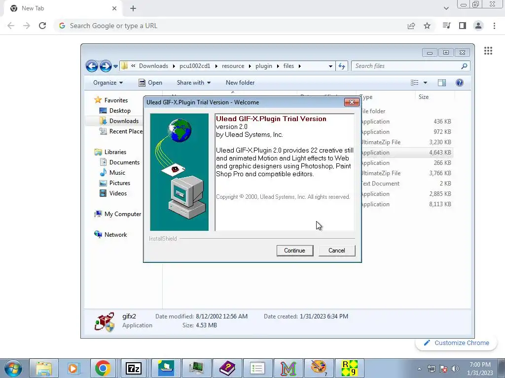Open the volume icon in system tray
Screen dimensions: 505x378
point(455,369)
